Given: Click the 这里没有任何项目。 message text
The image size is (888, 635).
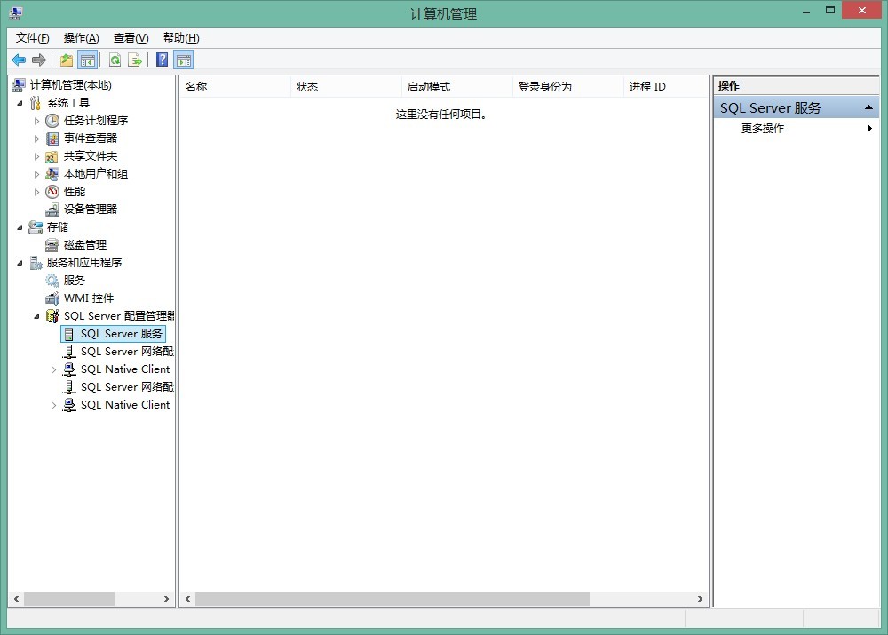Looking at the screenshot, I should coord(441,115).
